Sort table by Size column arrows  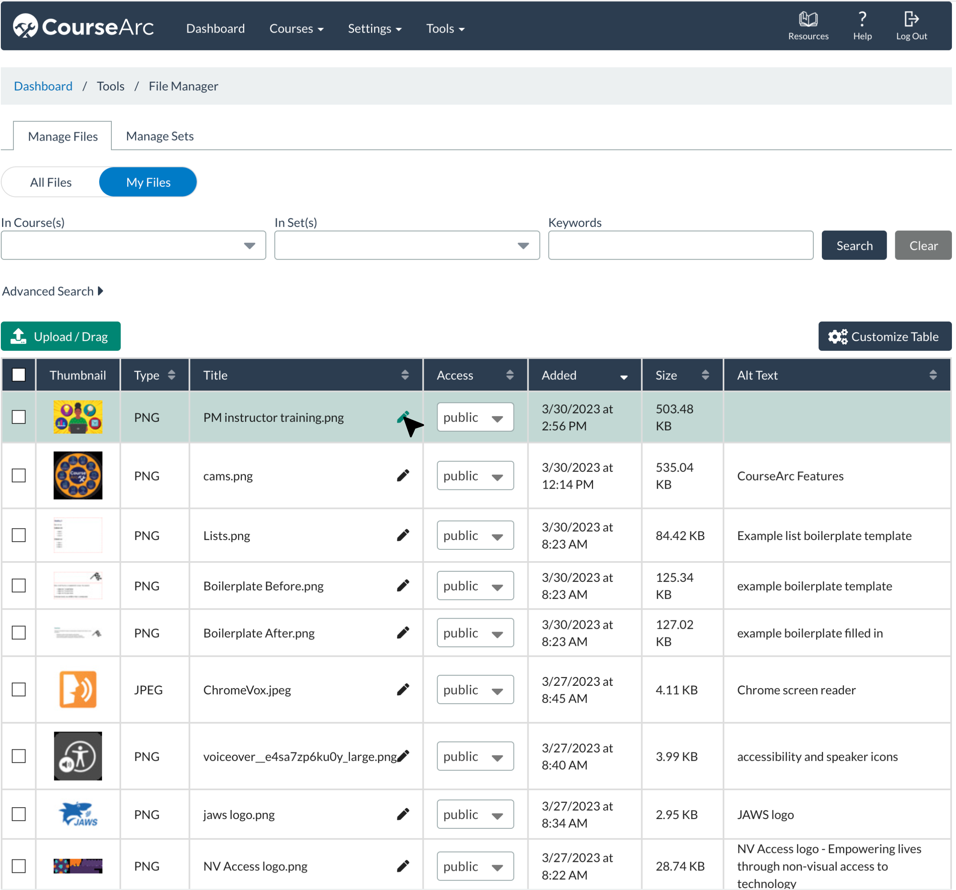click(705, 375)
